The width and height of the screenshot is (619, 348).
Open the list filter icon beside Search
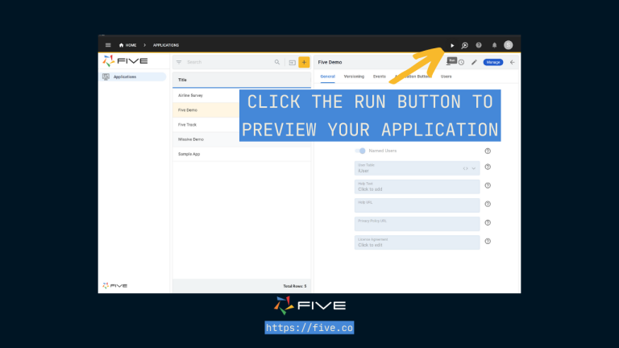point(179,62)
